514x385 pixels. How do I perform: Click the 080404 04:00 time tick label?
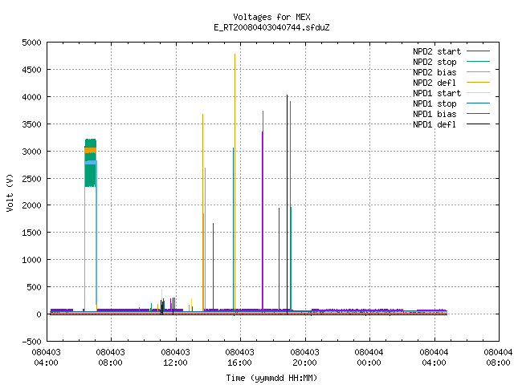tap(434, 358)
